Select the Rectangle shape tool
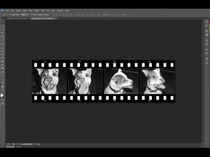 (x=3, y=83)
